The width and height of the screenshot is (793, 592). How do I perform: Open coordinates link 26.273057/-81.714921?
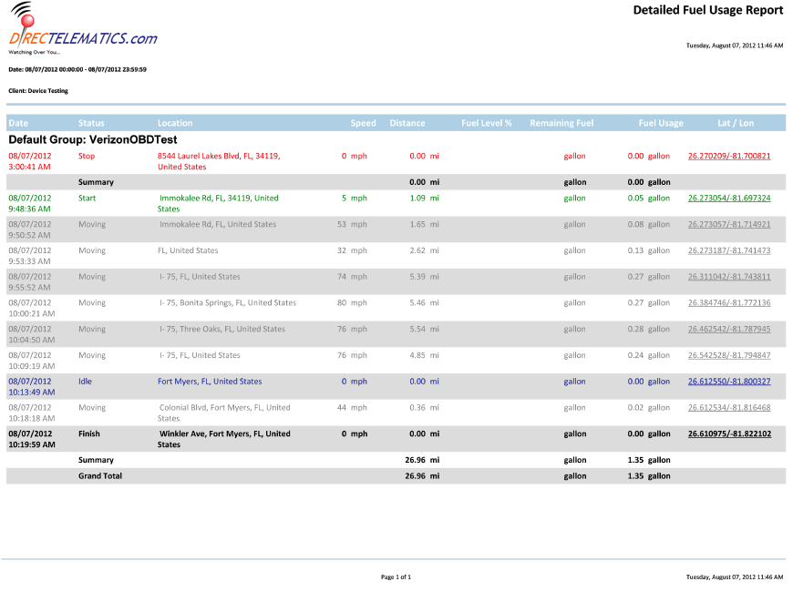coord(728,224)
